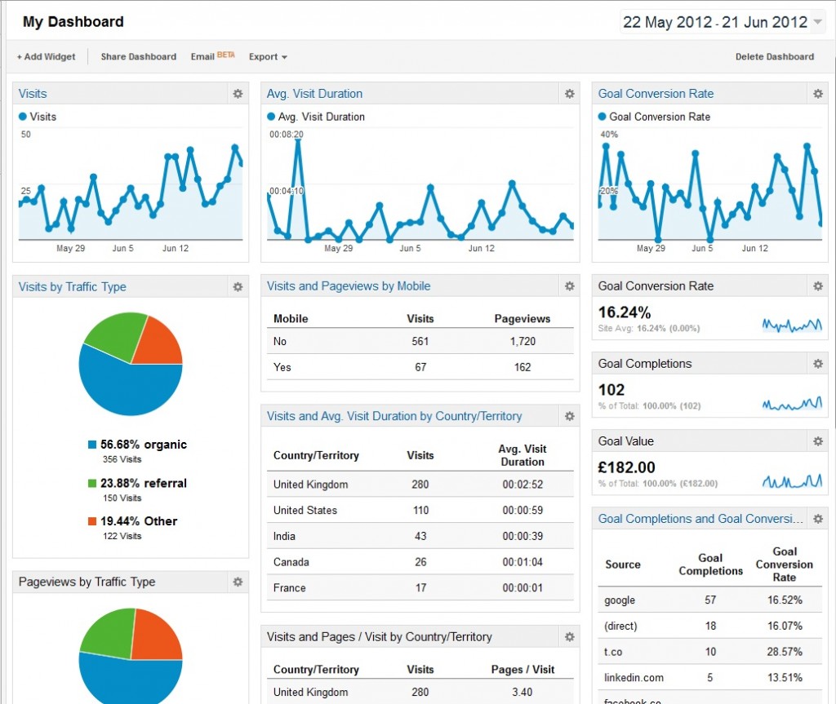
Task: Open settings gear on Goal Completions widget
Action: [x=818, y=363]
